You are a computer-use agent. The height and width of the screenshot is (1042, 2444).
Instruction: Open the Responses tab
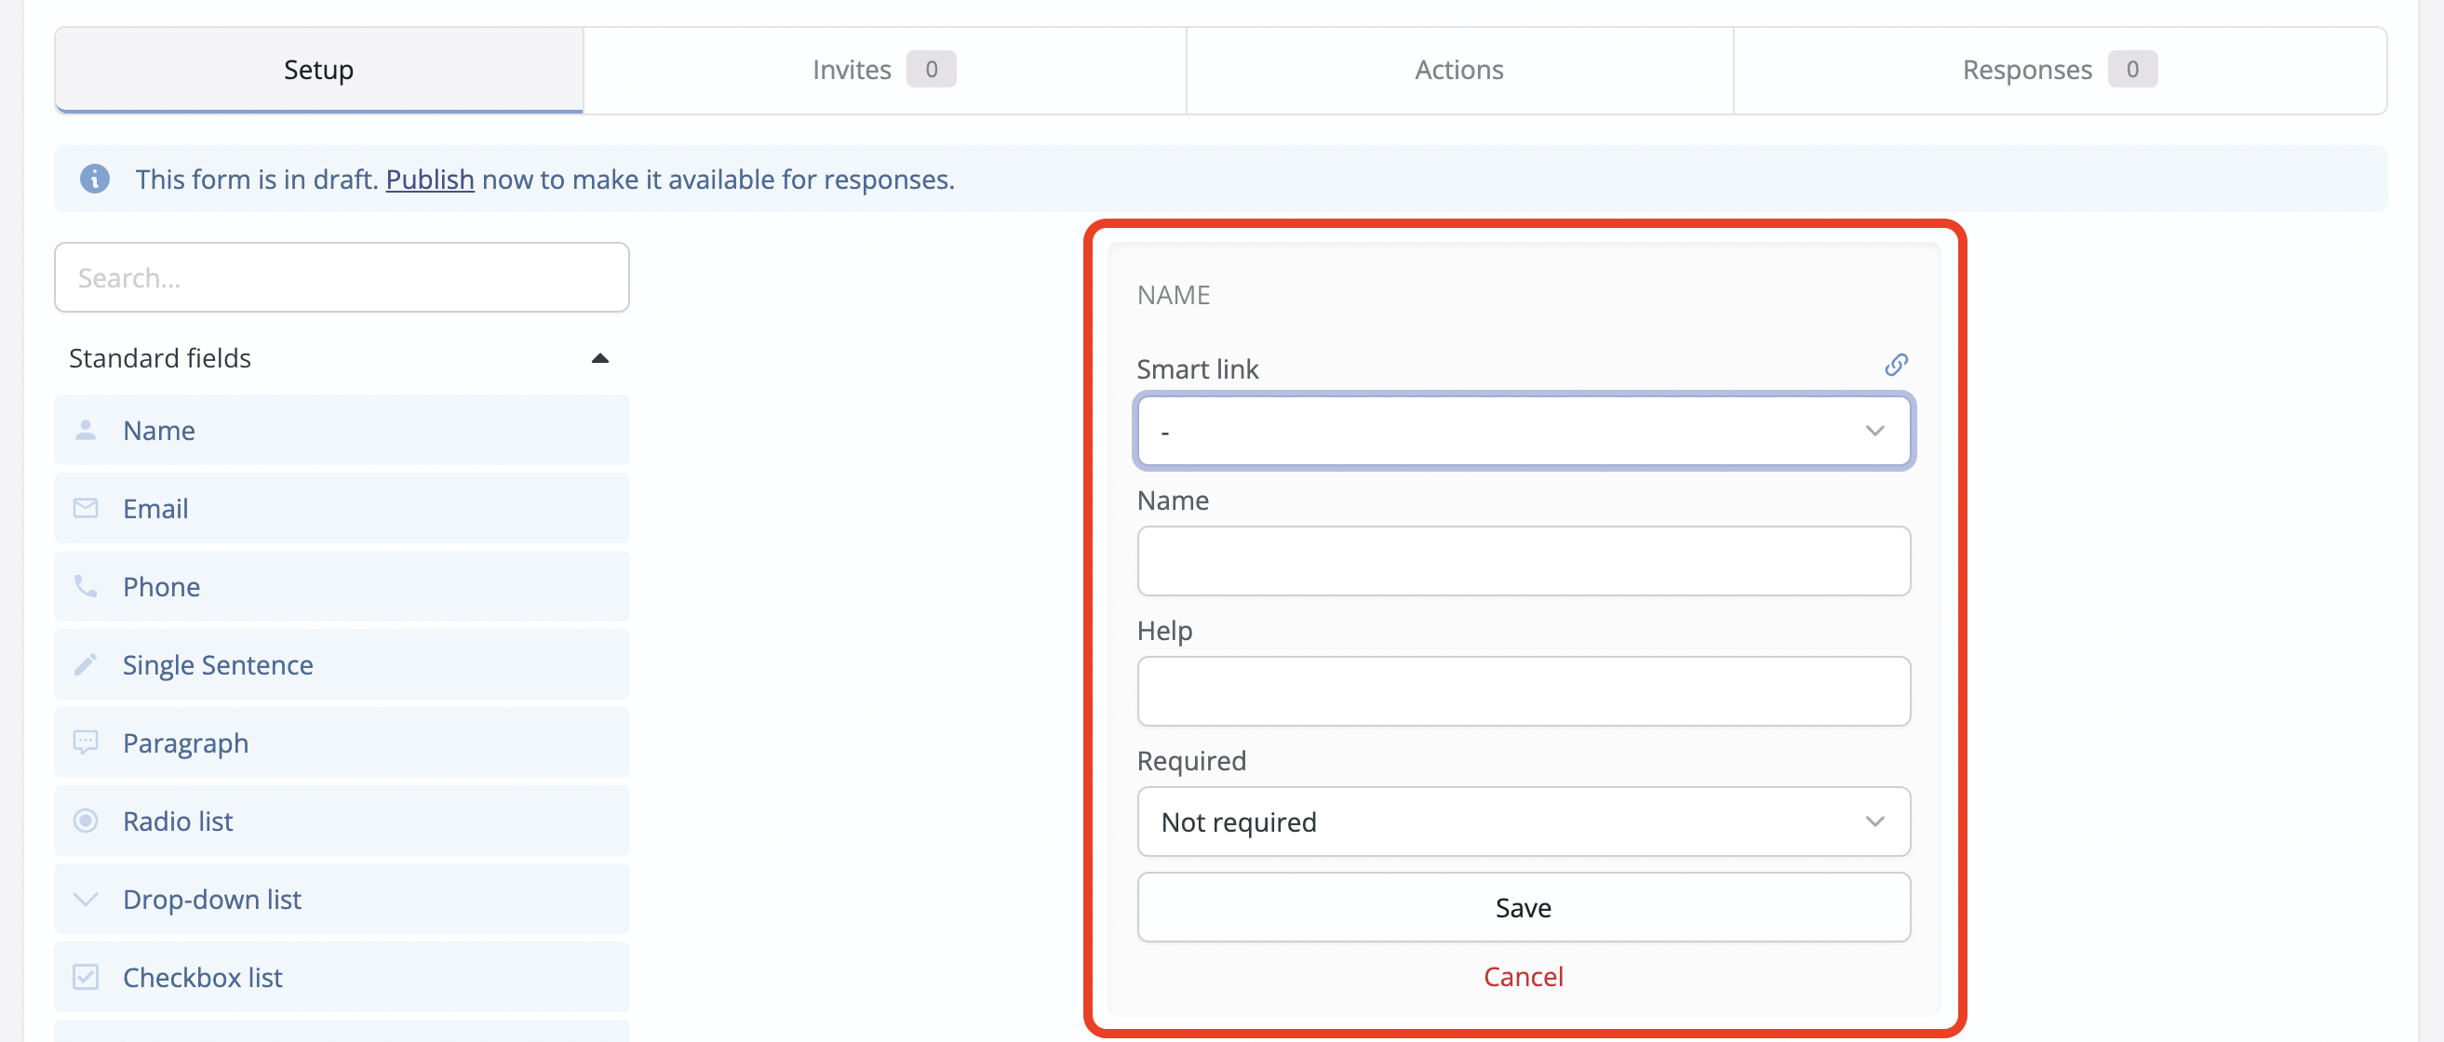2059,70
